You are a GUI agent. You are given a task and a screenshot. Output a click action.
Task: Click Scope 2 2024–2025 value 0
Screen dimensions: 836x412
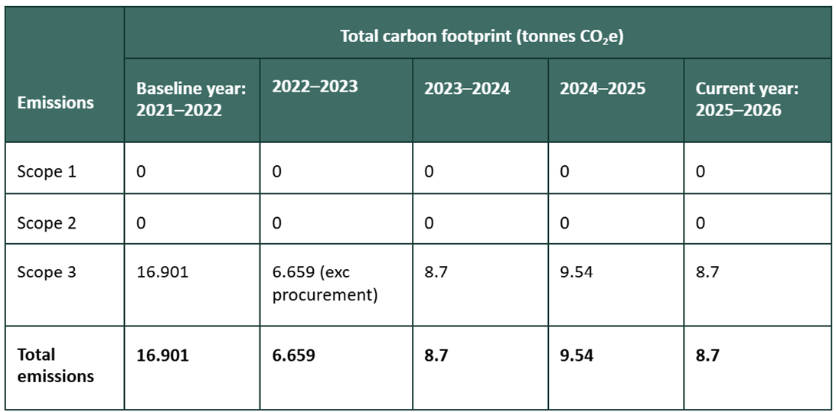[x=564, y=222]
